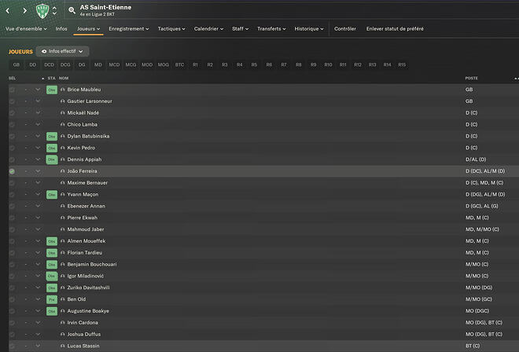Tick the checkbox for Gautier Larsonneur
Screen dimensions: 519x352
pyautogui.click(x=12, y=101)
